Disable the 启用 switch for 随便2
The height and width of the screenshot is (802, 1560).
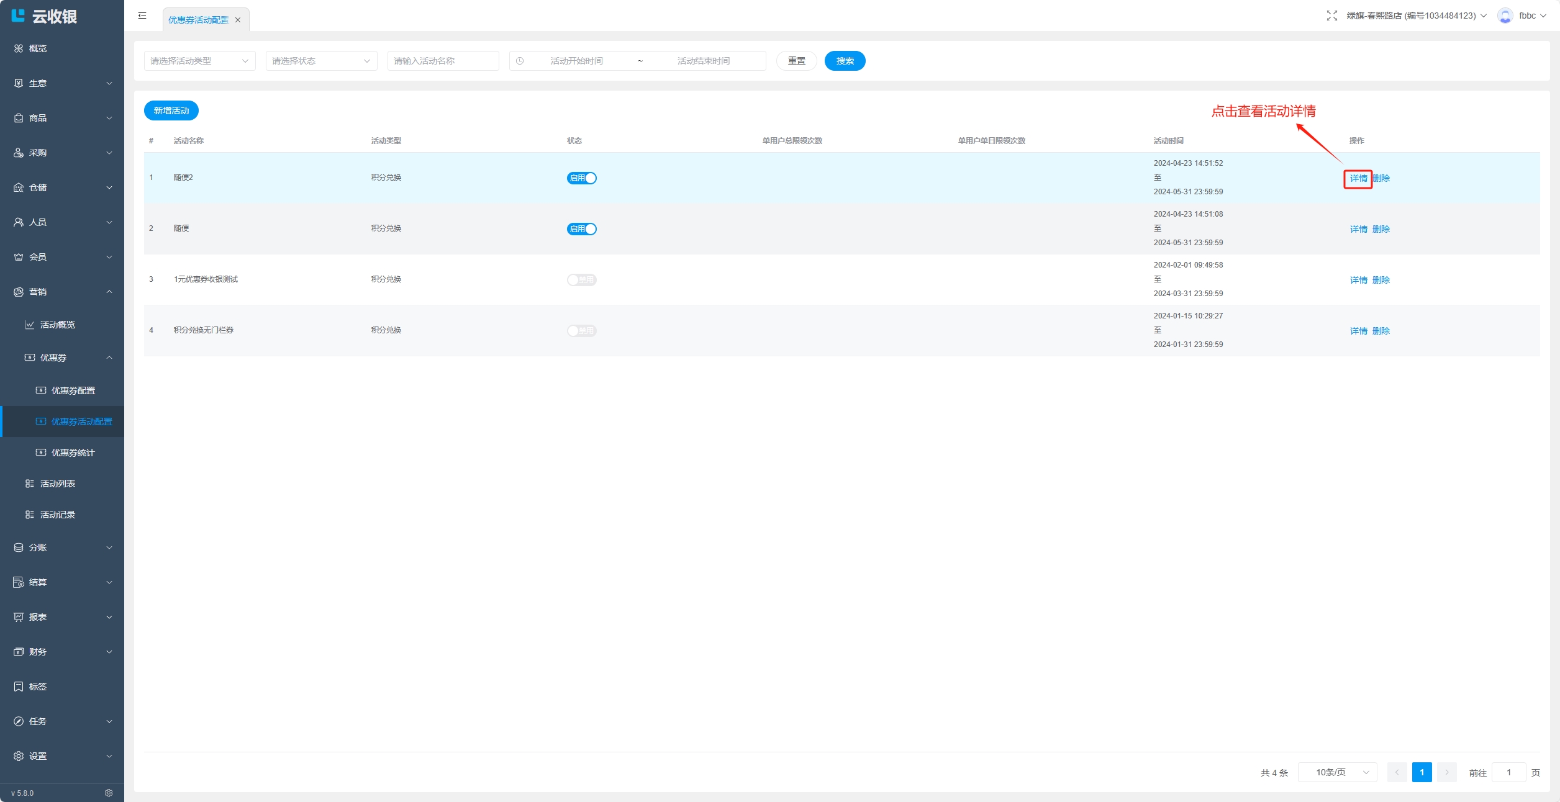coord(581,178)
